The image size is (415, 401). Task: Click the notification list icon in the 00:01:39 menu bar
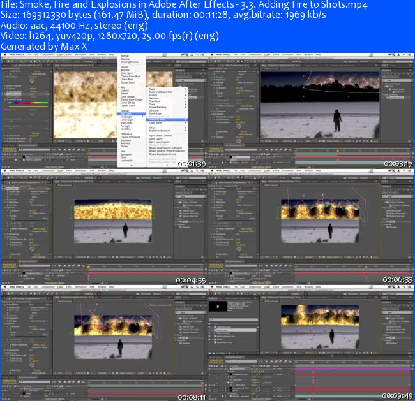click(202, 55)
